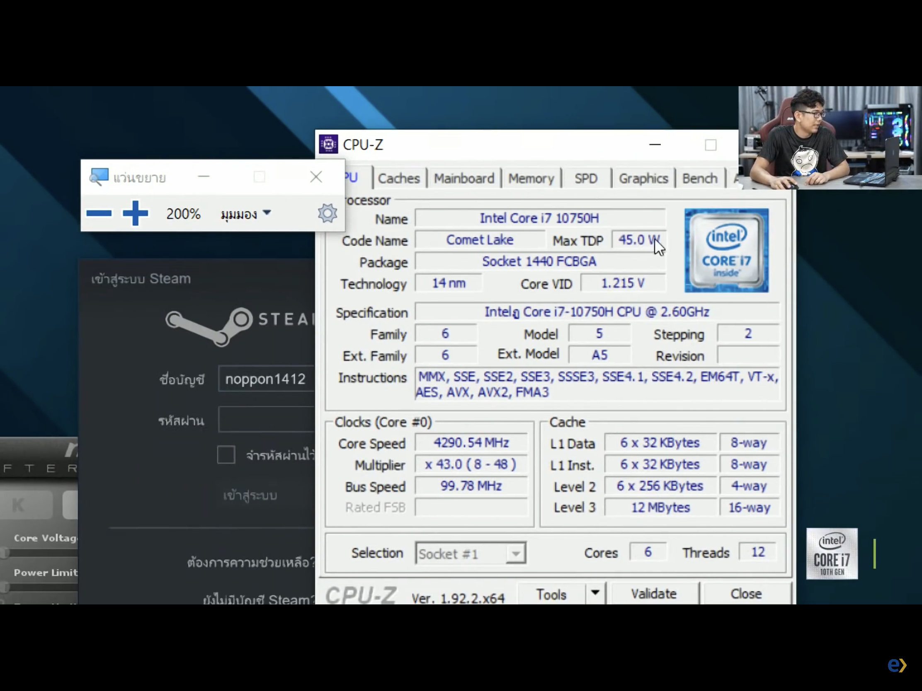922x691 pixels.
Task: Click the 200% zoom level in Magnifier
Action: click(x=183, y=214)
